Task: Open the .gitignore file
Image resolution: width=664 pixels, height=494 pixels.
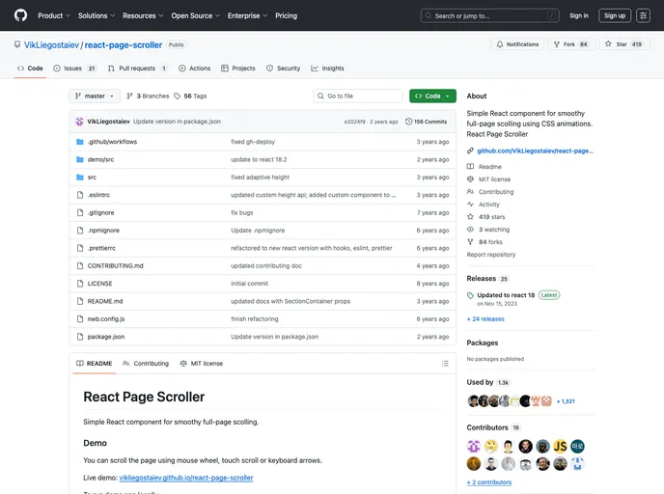Action: click(x=100, y=213)
